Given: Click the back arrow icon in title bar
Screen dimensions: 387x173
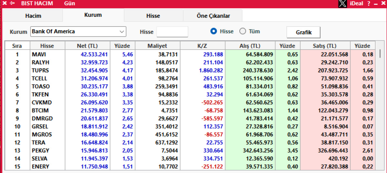Looking at the screenshot, I should coord(12,4).
